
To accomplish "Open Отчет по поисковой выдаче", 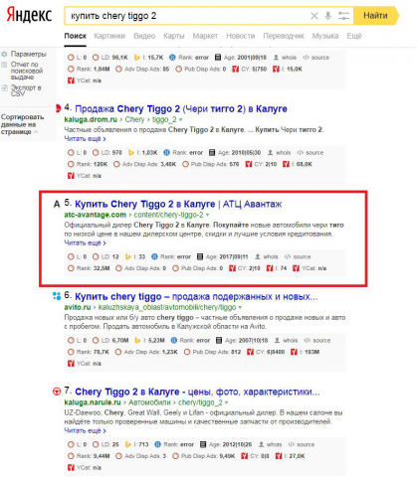I will point(27,71).
